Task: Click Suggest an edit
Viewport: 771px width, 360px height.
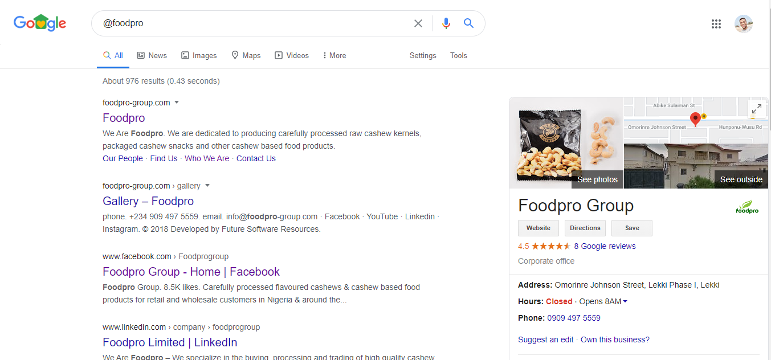Action: 546,339
